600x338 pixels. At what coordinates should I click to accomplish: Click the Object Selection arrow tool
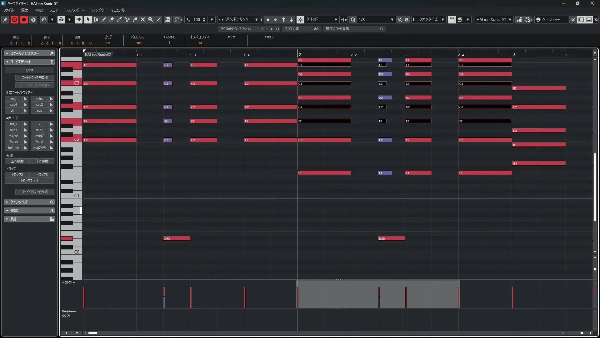click(x=88, y=19)
